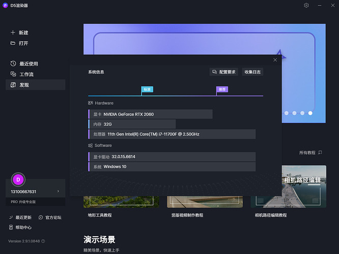Close the 系统信息 dialog
The height and width of the screenshot is (254, 339).
pos(275,60)
